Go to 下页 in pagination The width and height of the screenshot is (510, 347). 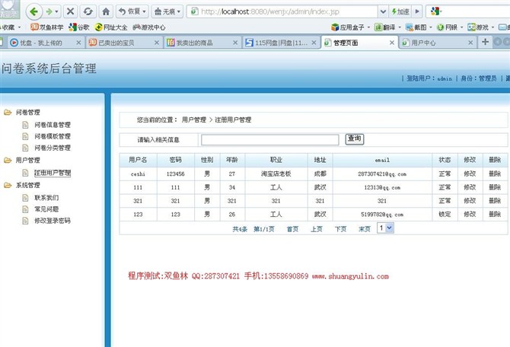(x=340, y=228)
